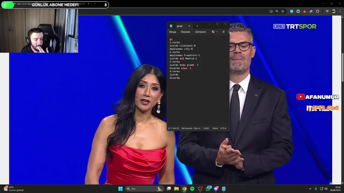The image size is (344, 193).
Task: Open the Windows Start menu
Action: [120, 189]
